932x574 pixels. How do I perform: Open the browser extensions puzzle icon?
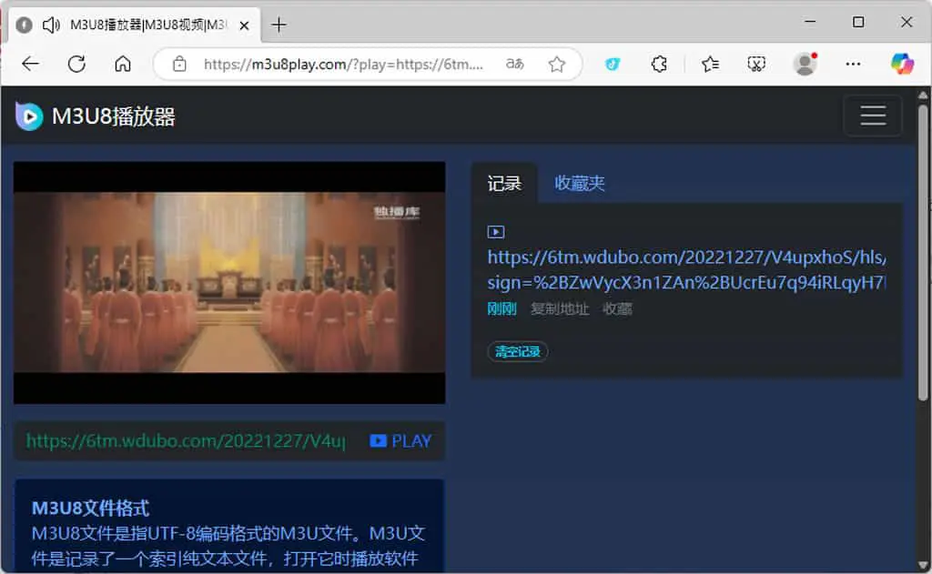pyautogui.click(x=659, y=64)
